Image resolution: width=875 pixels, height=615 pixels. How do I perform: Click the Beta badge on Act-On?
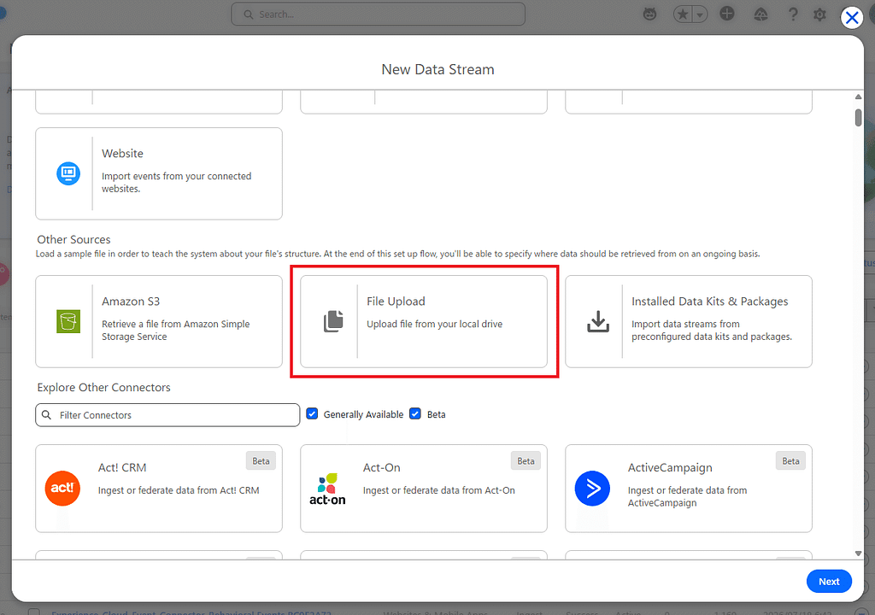(526, 461)
